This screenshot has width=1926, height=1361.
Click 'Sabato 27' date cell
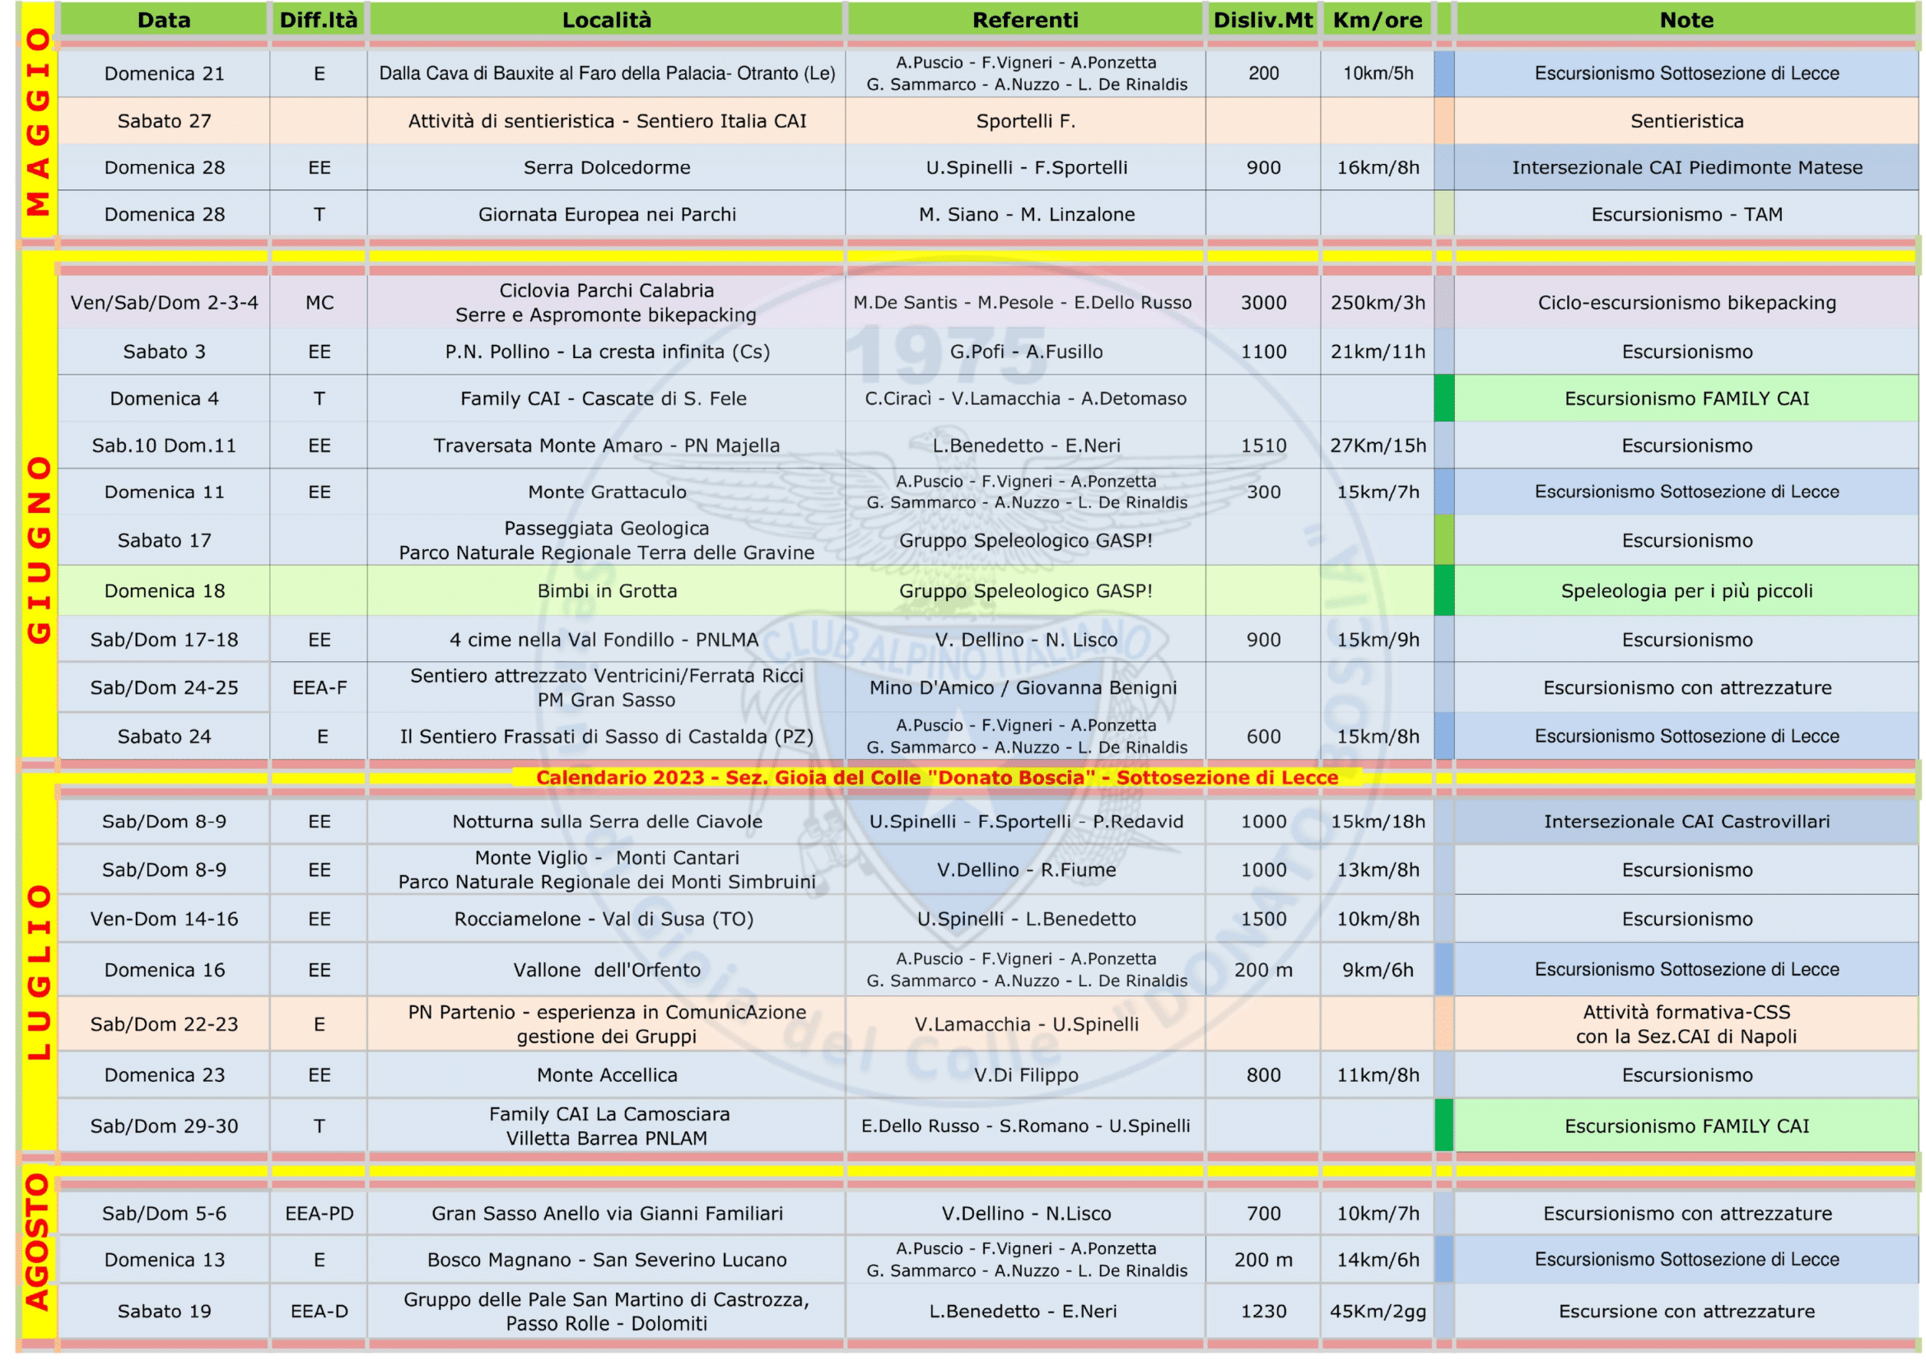click(165, 121)
